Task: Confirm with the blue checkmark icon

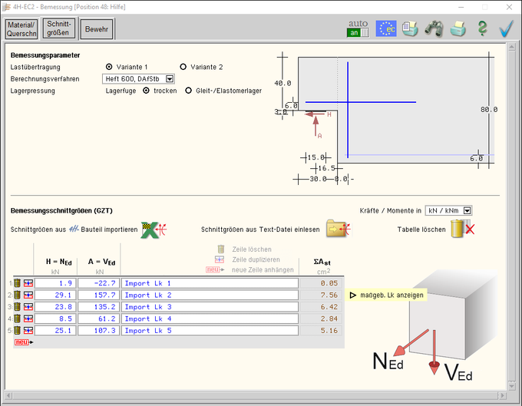Action: [505, 29]
